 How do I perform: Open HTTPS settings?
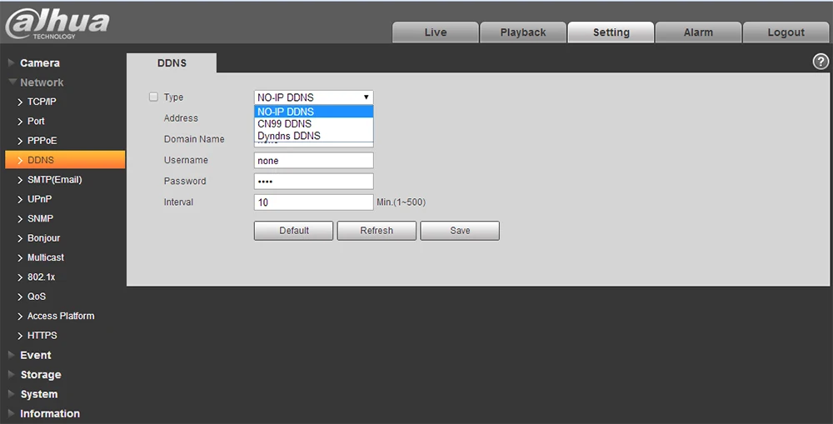pos(42,335)
